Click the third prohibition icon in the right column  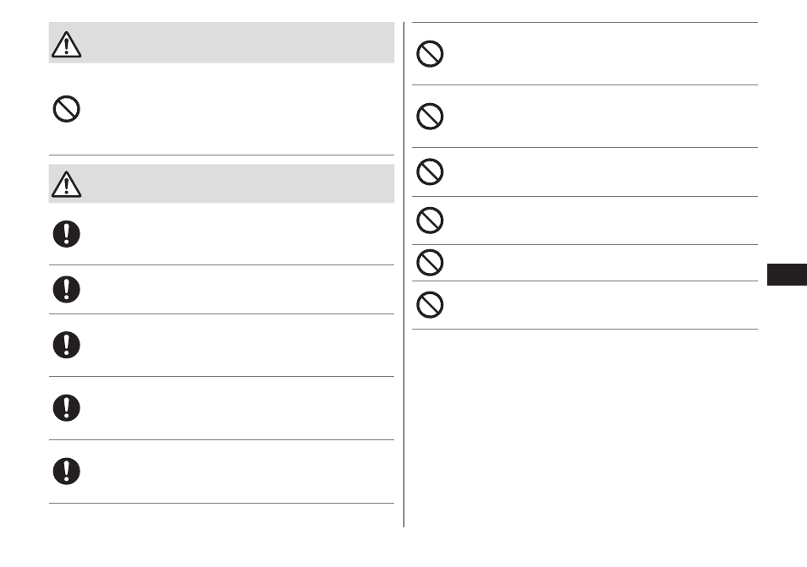(x=430, y=172)
